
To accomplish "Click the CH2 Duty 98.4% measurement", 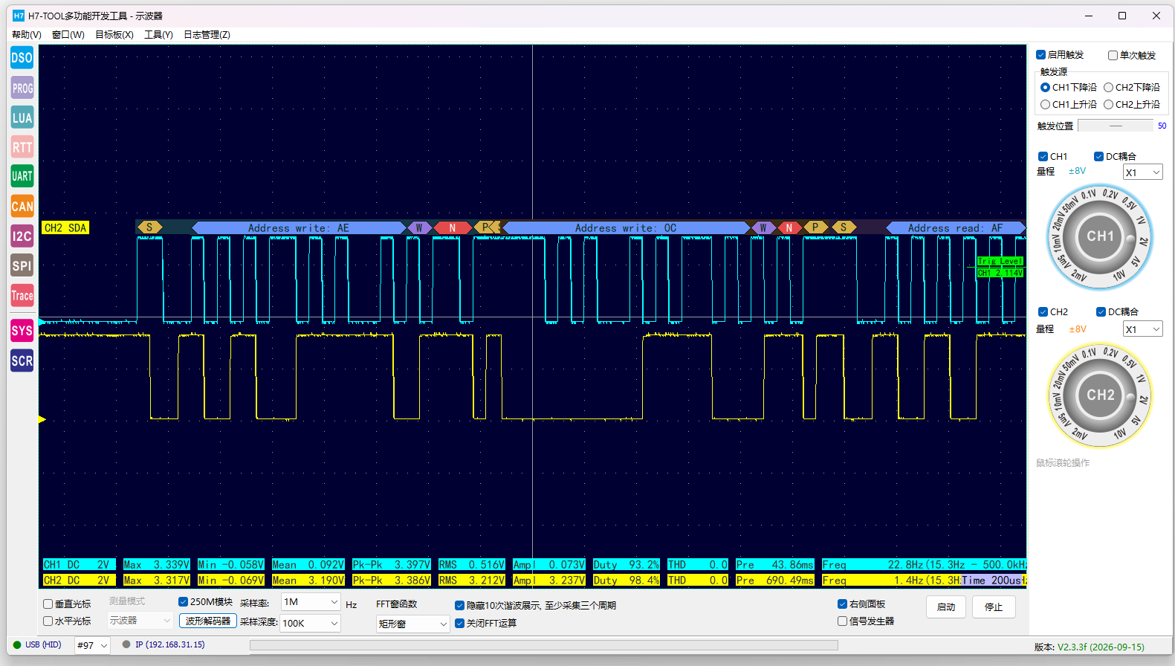I will 626,581.
